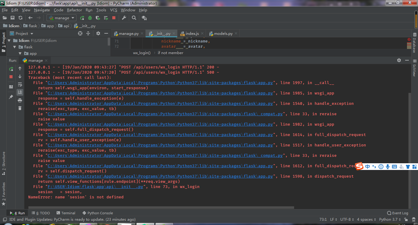Toggle soft-wrap in the Run console

coord(20,84)
